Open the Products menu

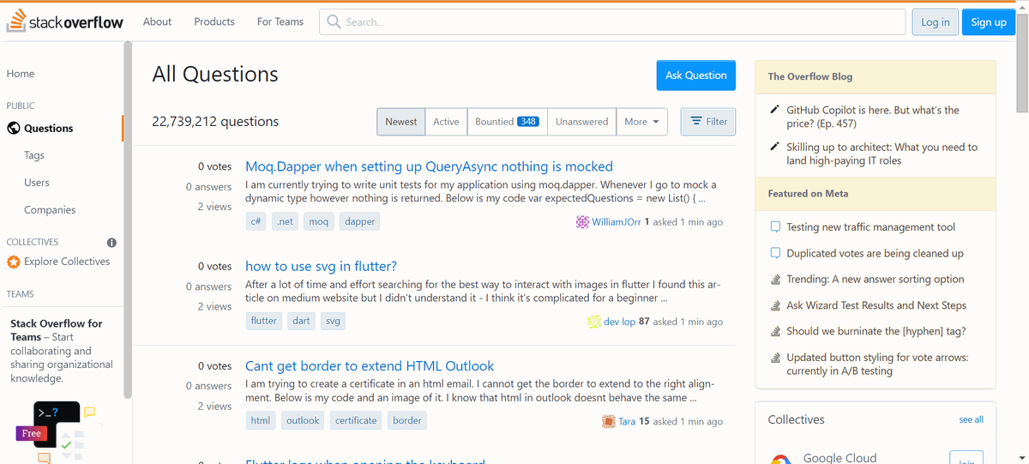pyautogui.click(x=214, y=21)
